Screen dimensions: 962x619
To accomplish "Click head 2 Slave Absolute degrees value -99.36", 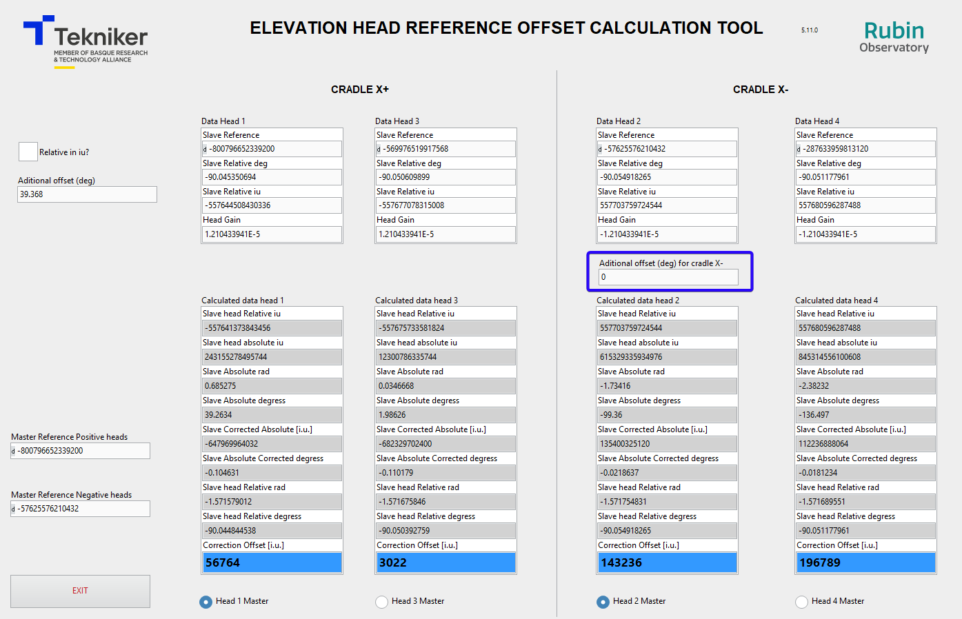I will click(667, 415).
